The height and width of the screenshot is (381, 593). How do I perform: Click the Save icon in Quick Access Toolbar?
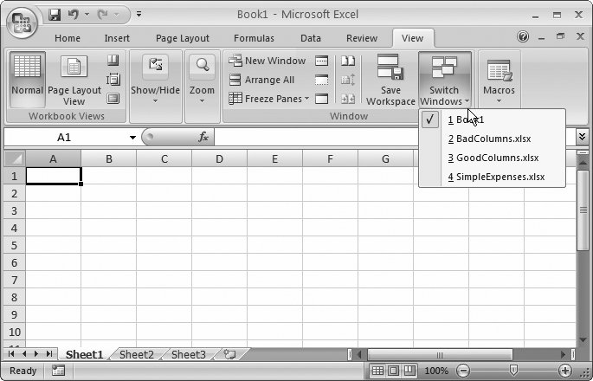click(55, 15)
